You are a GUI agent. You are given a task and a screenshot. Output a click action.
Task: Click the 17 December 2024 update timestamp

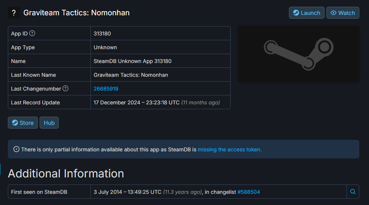point(136,102)
